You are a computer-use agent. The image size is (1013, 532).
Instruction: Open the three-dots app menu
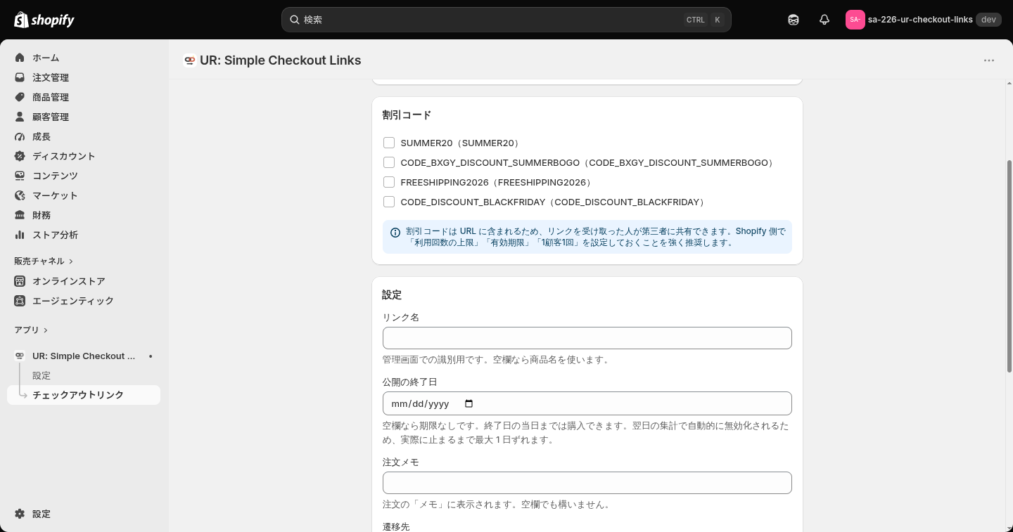click(x=989, y=60)
